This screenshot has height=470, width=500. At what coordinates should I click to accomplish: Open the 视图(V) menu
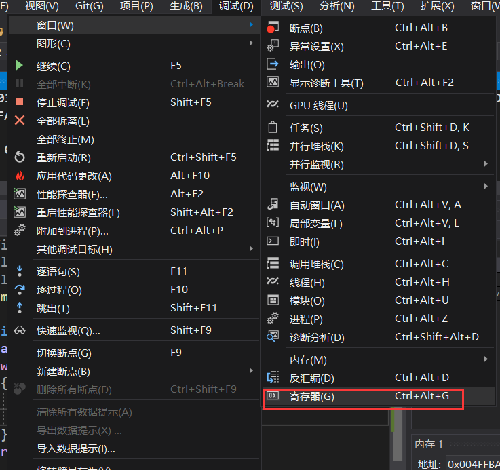42,6
